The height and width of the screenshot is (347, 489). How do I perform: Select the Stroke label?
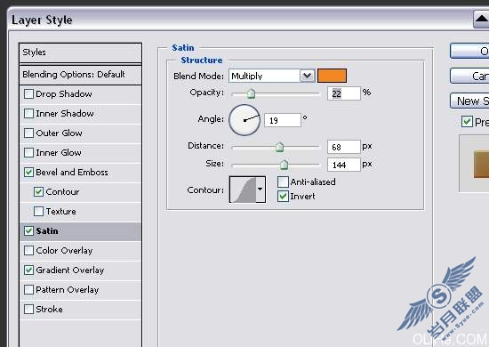pos(49,310)
